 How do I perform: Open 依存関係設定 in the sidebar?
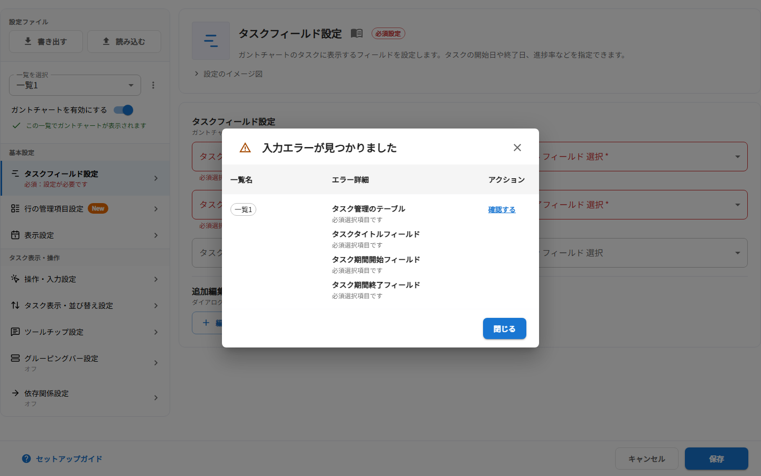point(85,398)
